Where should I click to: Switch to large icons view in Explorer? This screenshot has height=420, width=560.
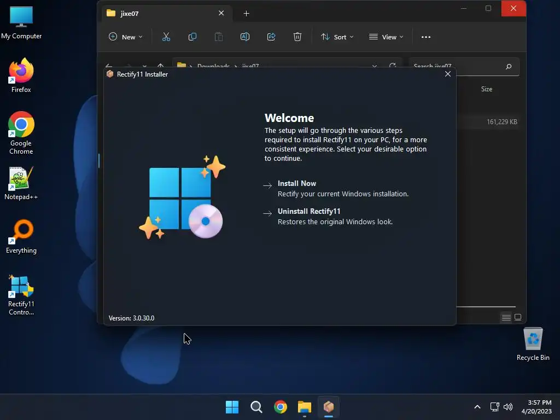(x=518, y=317)
